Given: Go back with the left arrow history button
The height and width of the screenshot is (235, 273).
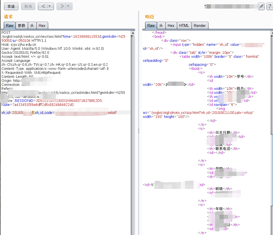Looking at the screenshot, I should [43, 6].
